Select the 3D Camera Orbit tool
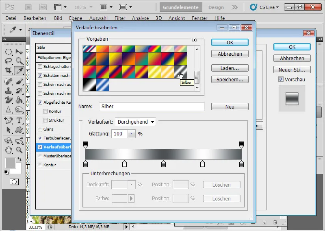Screen dimensions: 325x231 [x=19, y=140]
